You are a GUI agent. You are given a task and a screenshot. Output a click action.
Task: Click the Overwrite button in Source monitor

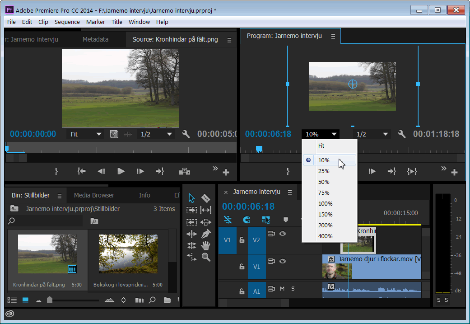[184, 171]
